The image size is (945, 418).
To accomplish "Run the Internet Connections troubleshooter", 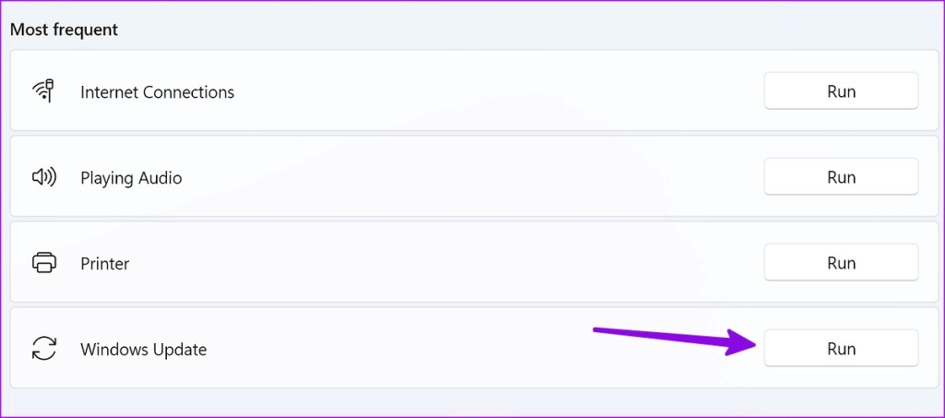I will coord(841,91).
